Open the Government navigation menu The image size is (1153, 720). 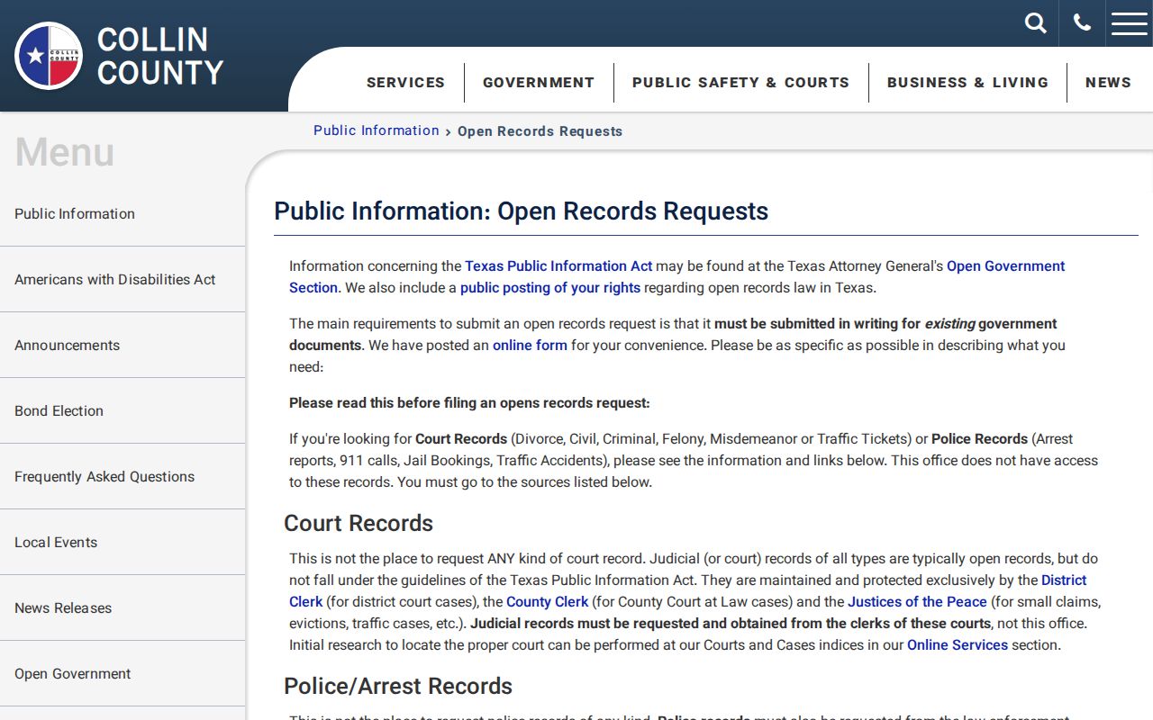pos(539,82)
